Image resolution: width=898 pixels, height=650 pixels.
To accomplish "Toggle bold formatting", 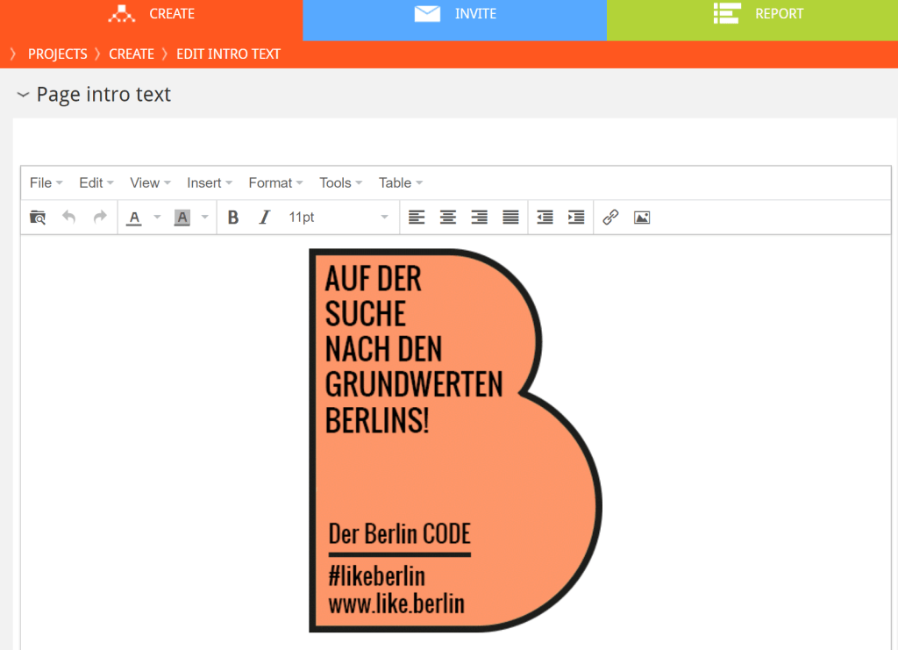I will (x=233, y=218).
